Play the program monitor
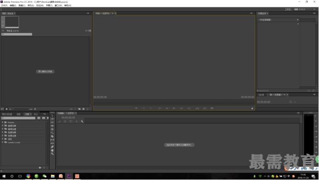 174,108
